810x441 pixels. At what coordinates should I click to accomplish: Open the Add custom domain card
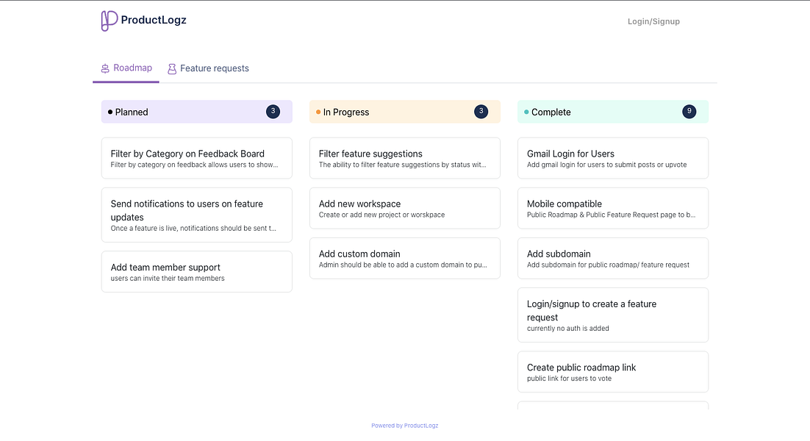click(x=404, y=258)
